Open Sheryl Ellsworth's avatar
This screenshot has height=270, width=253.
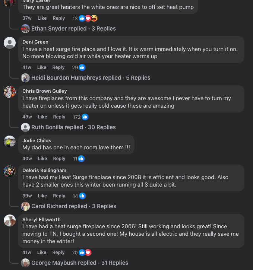tap(10, 220)
